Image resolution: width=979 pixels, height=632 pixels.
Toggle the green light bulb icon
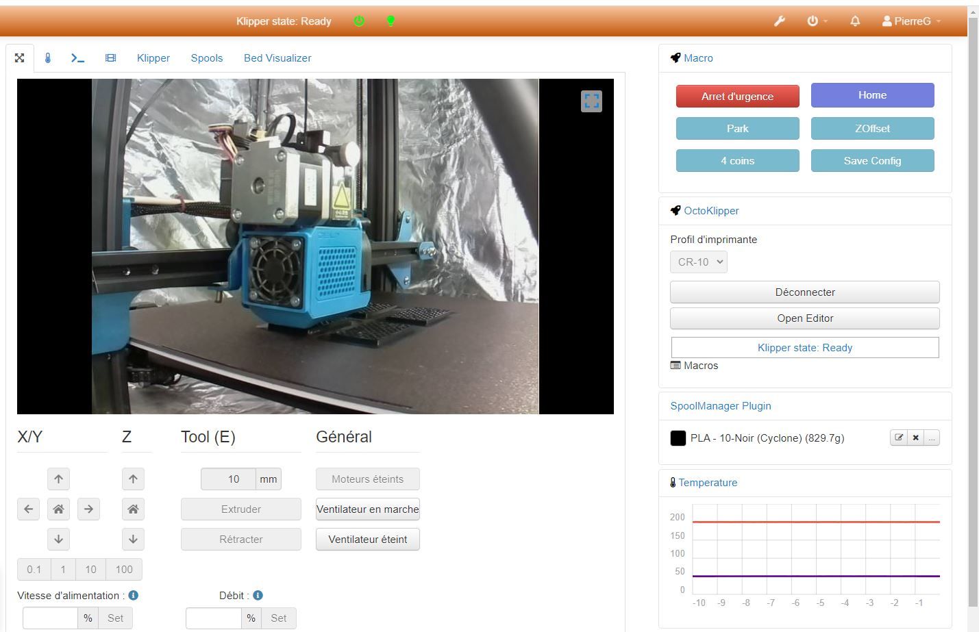(391, 21)
